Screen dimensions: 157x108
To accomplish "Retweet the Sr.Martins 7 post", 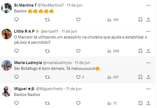I will click(47, 20).
